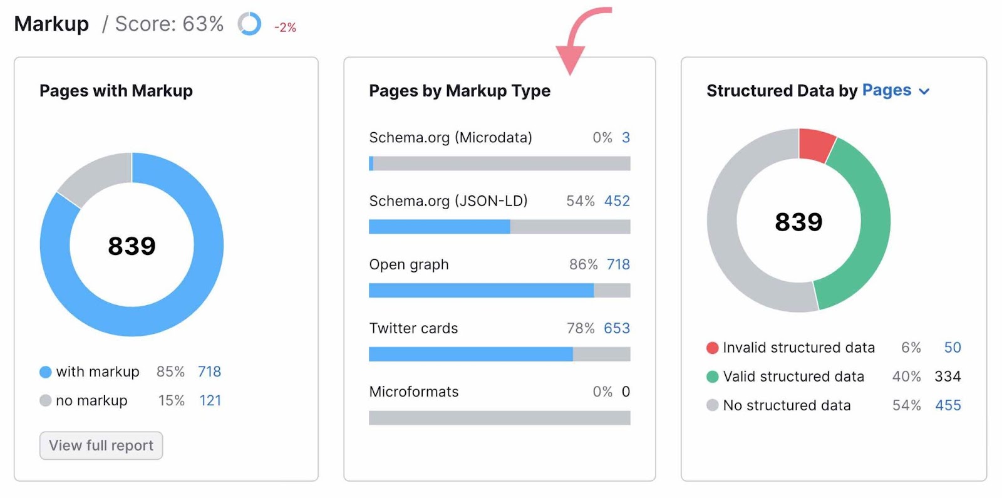Select the blue 'with markup' legend dot

tap(44, 371)
